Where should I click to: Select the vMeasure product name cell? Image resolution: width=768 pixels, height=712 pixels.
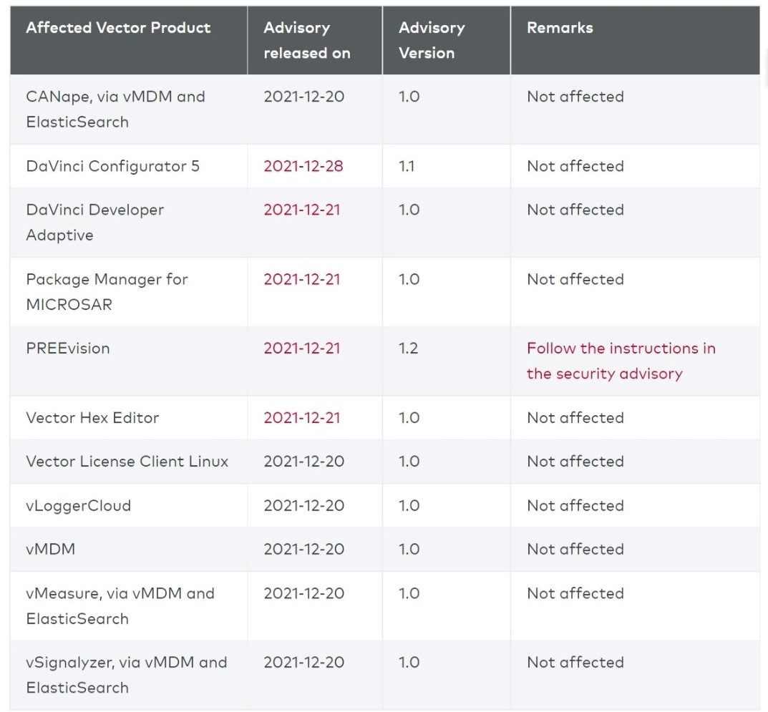click(120, 605)
